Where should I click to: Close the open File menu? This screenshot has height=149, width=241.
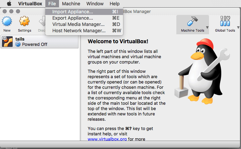tap(52, 4)
